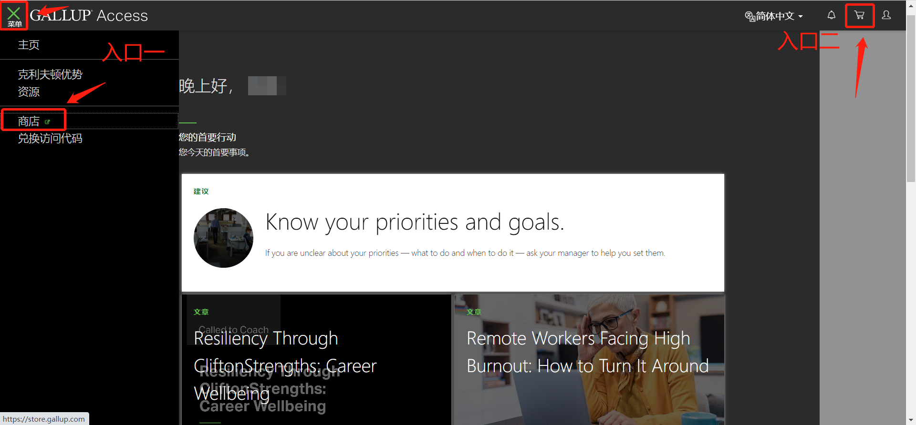Screen dimensions: 916x425
Task: Open the 商店 store link
Action: pos(29,121)
